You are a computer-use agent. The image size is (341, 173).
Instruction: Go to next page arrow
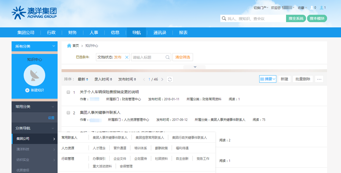pos(162,79)
